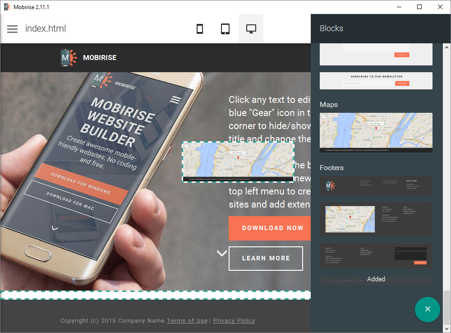Maximize the Mobirise window

click(x=419, y=7)
